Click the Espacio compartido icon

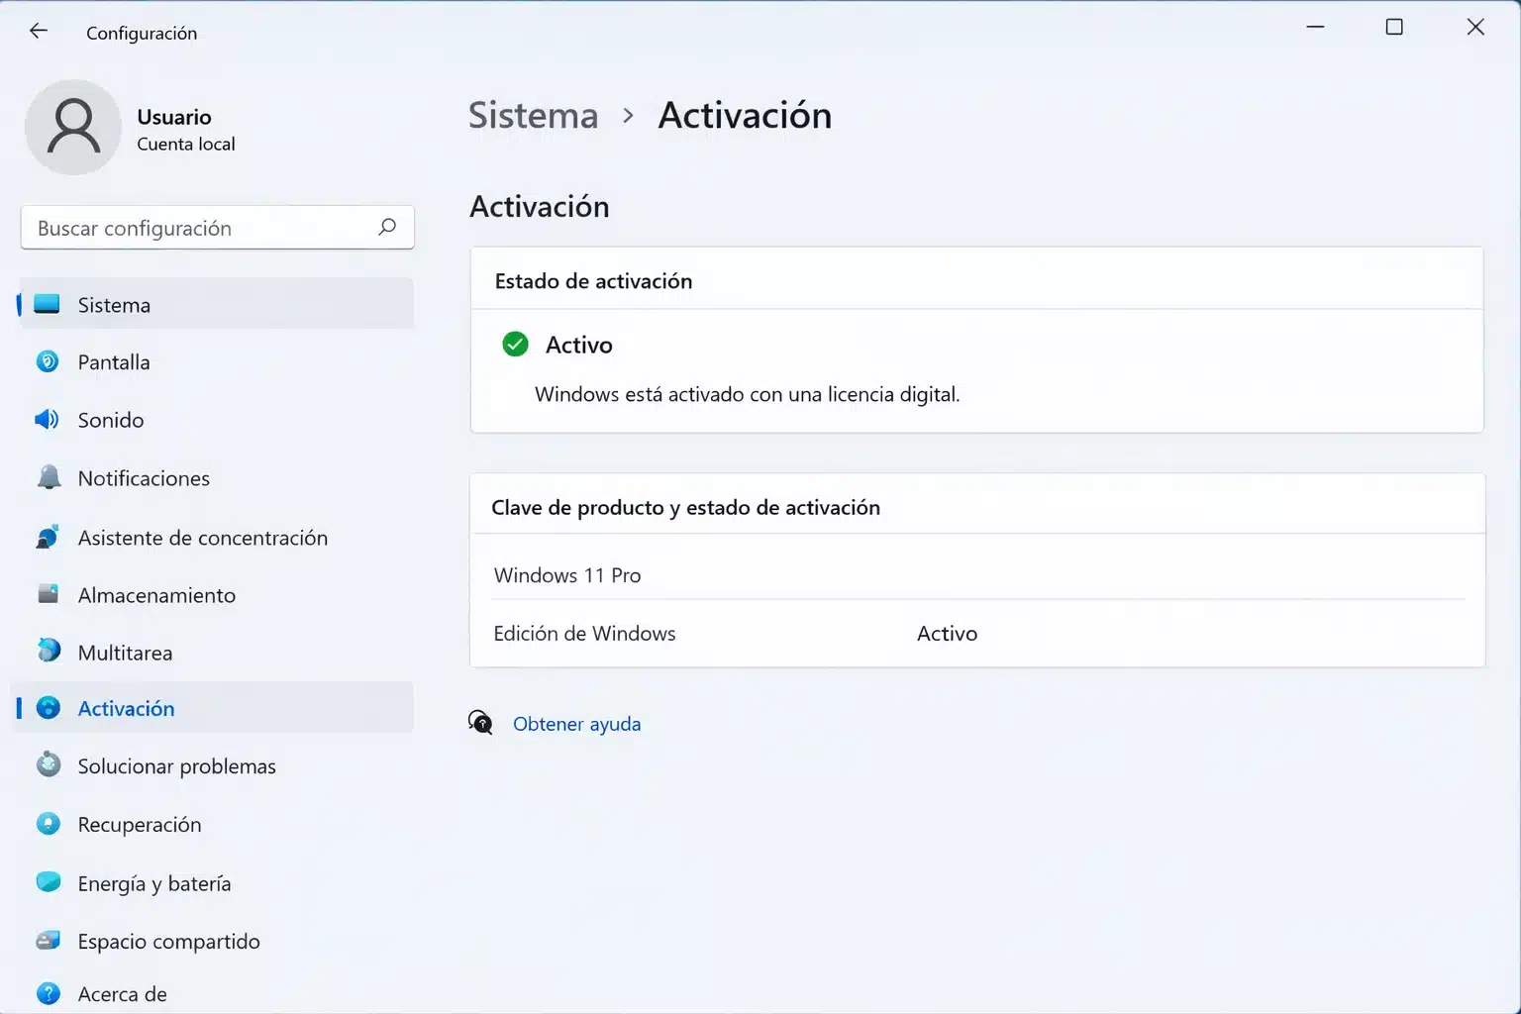click(x=48, y=940)
